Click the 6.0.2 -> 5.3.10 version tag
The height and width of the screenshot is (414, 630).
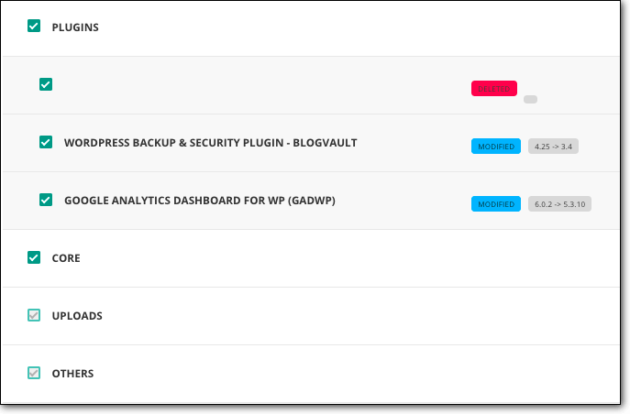pyautogui.click(x=559, y=204)
